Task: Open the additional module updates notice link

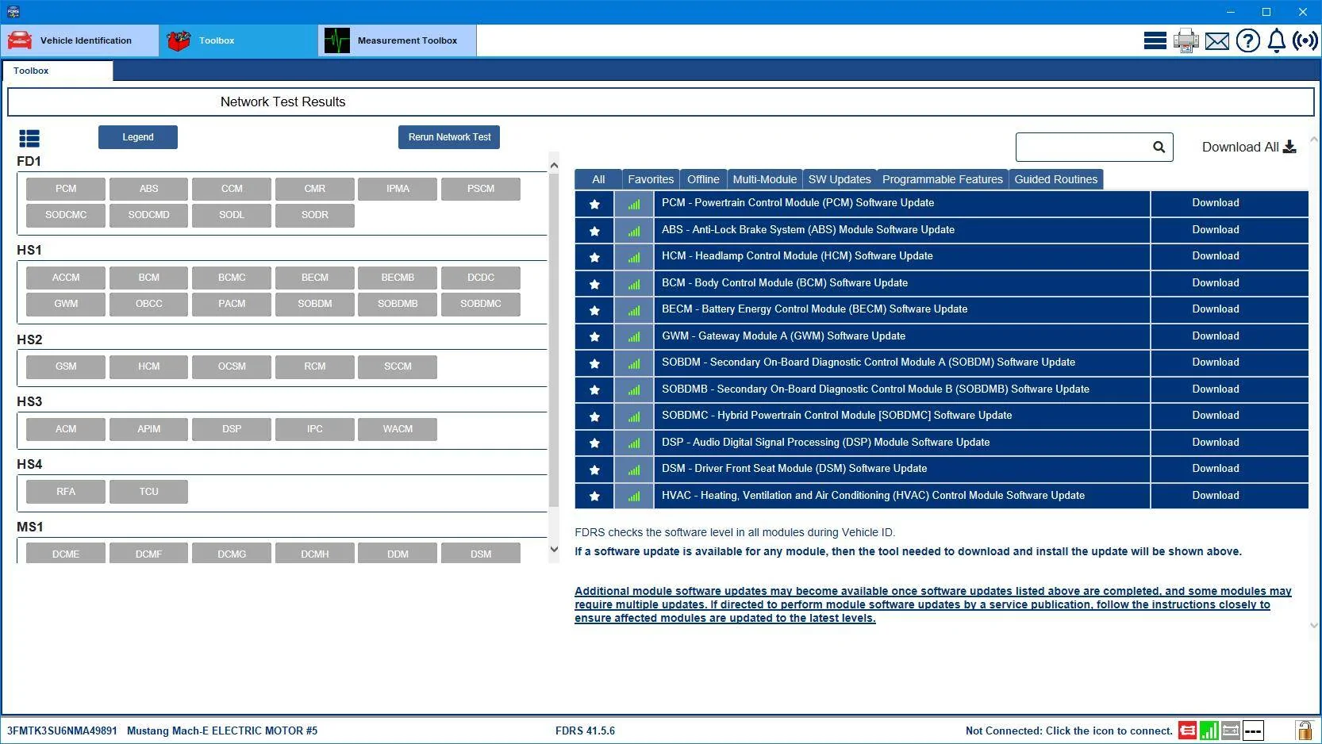Action: click(932, 604)
